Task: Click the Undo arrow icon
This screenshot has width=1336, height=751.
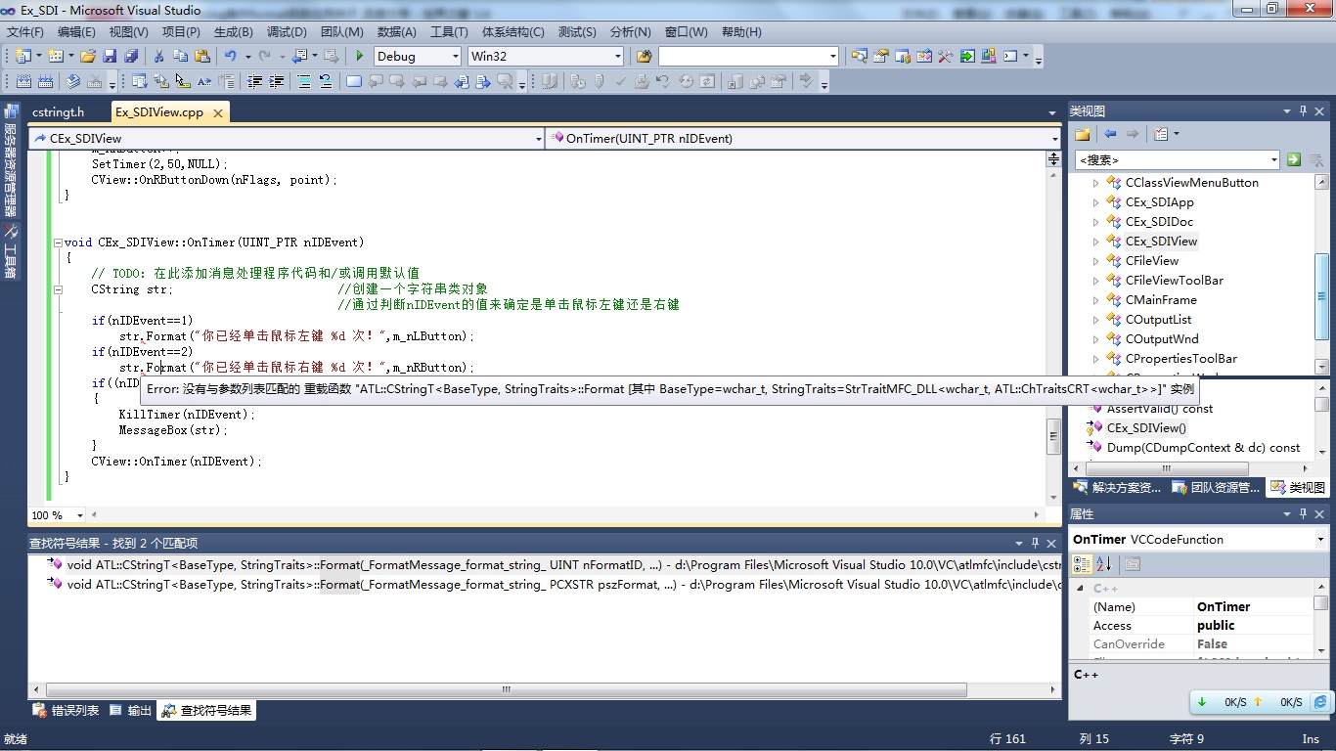Action: point(231,56)
